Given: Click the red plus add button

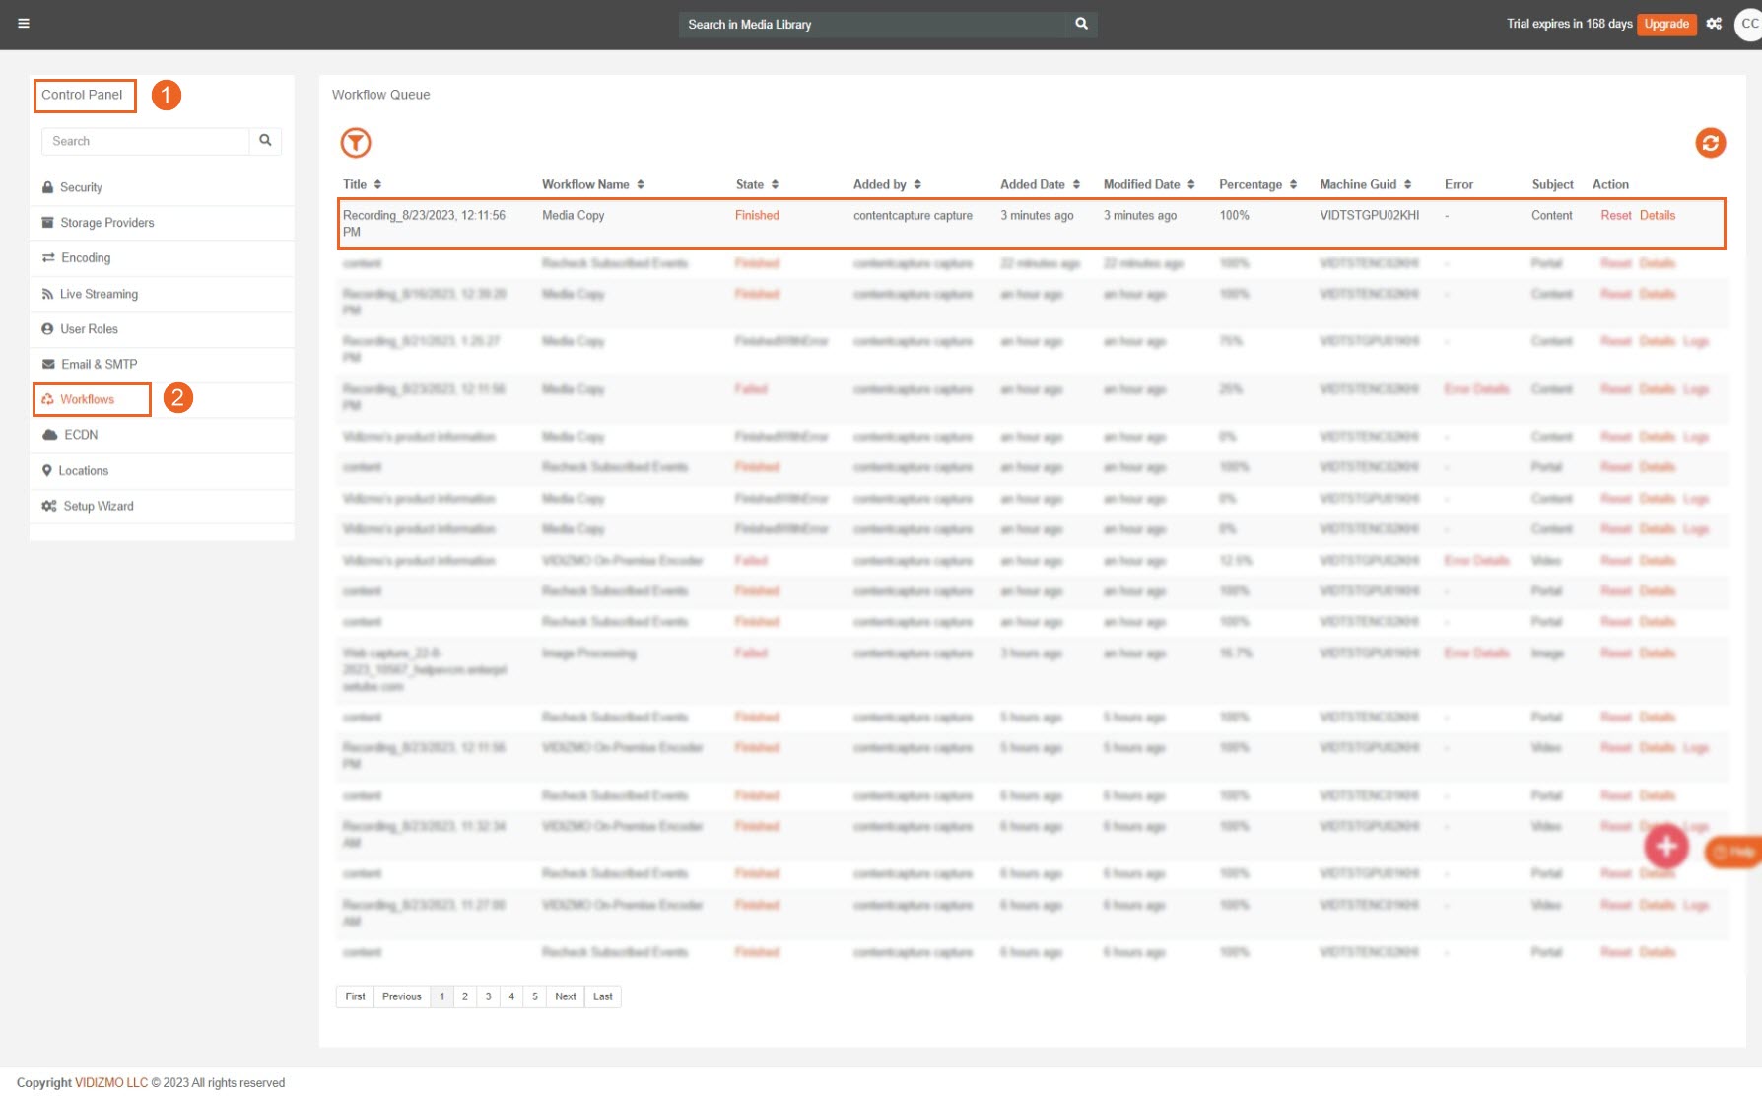Looking at the screenshot, I should point(1665,846).
